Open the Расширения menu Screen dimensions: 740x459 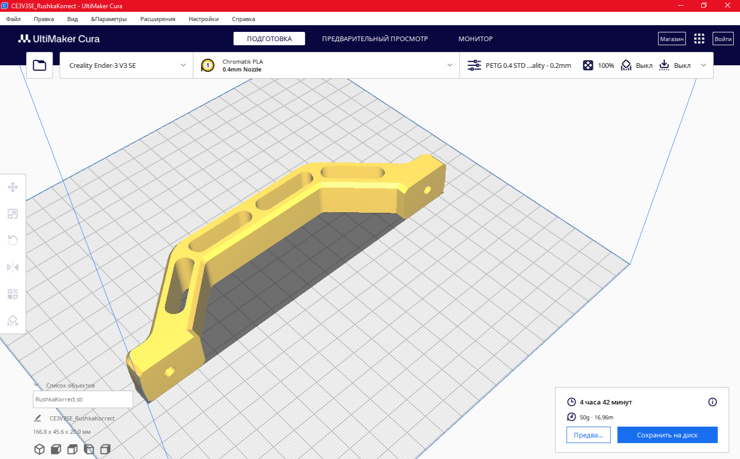(x=157, y=19)
